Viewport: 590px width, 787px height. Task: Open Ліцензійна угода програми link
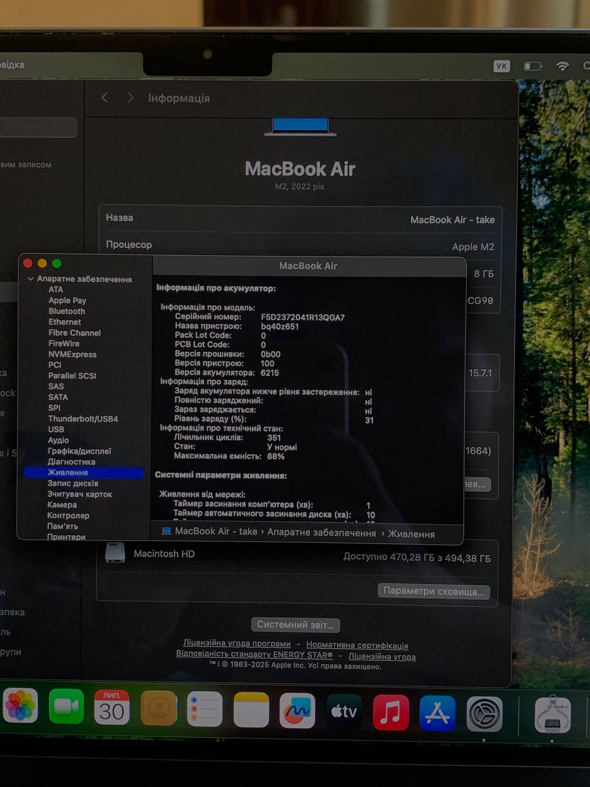point(237,644)
